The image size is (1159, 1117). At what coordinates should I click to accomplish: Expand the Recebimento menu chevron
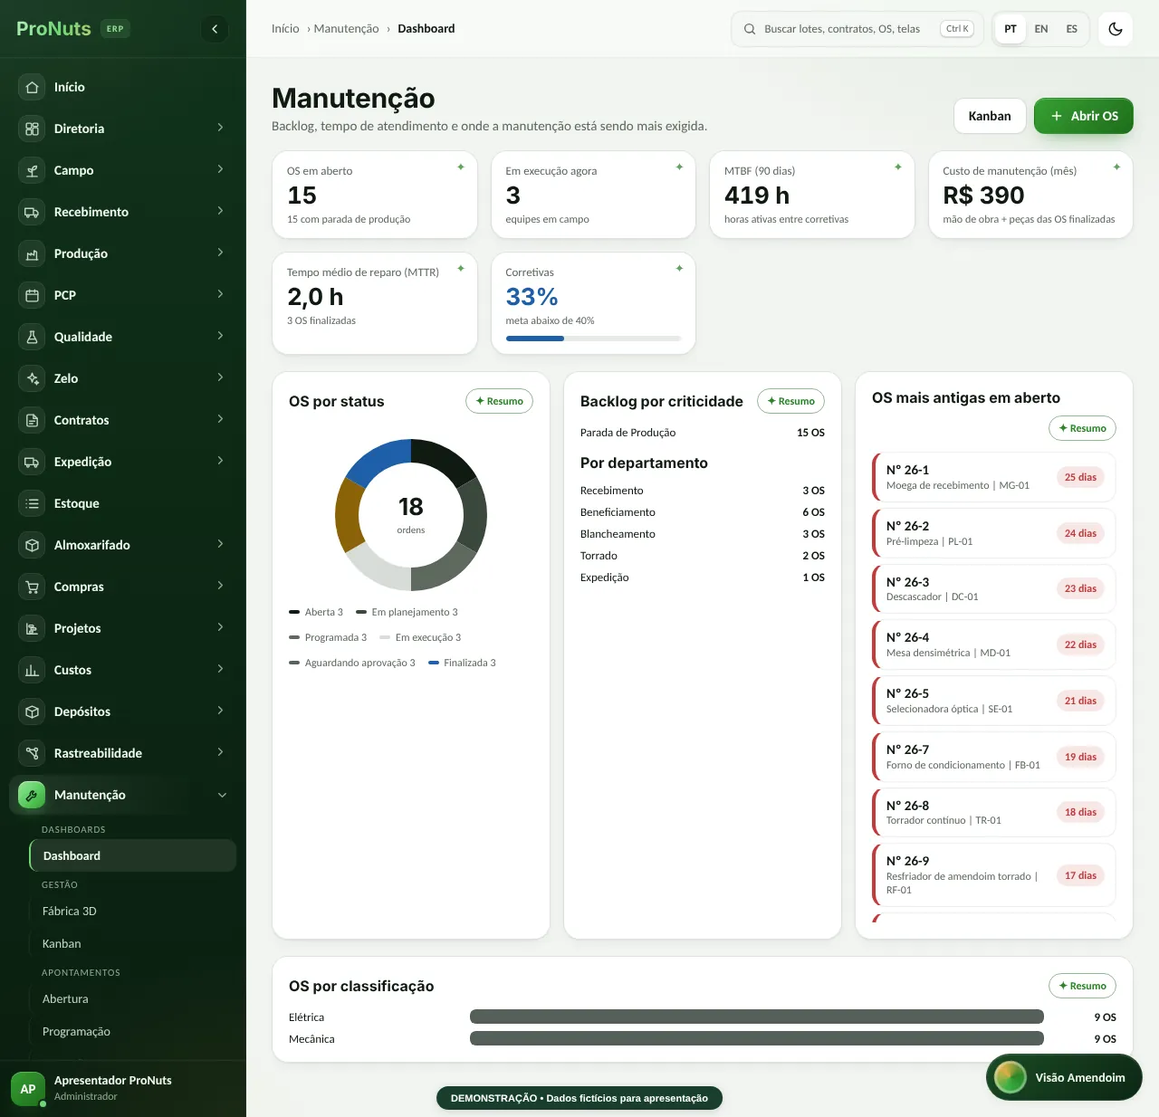220,211
